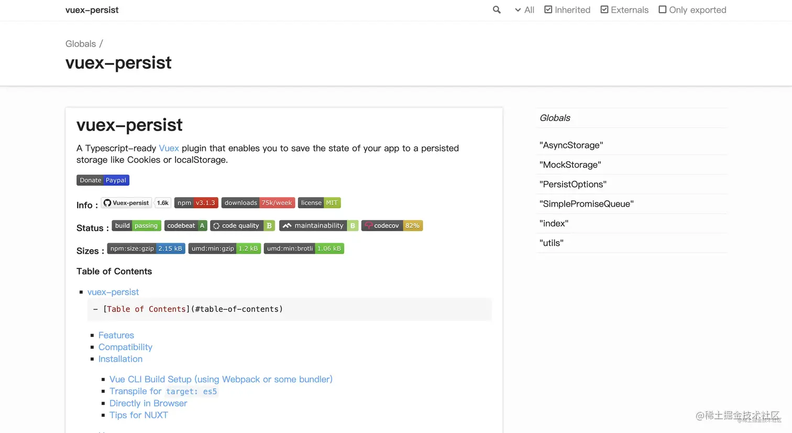The width and height of the screenshot is (792, 433).
Task: Click the Table of Contents heading
Action: (114, 272)
